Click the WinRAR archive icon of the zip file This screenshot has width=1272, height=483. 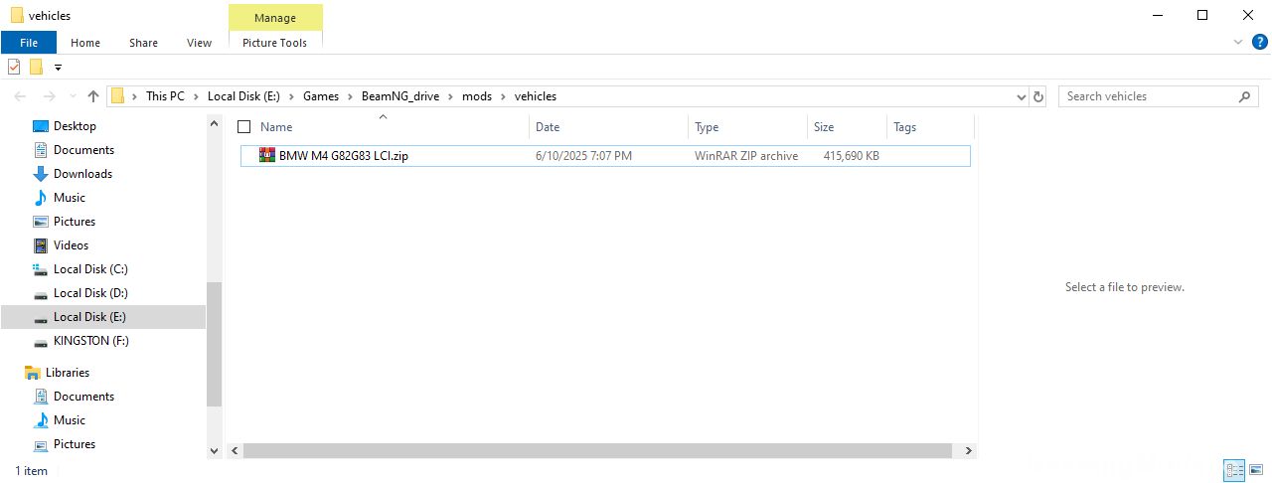tap(266, 155)
